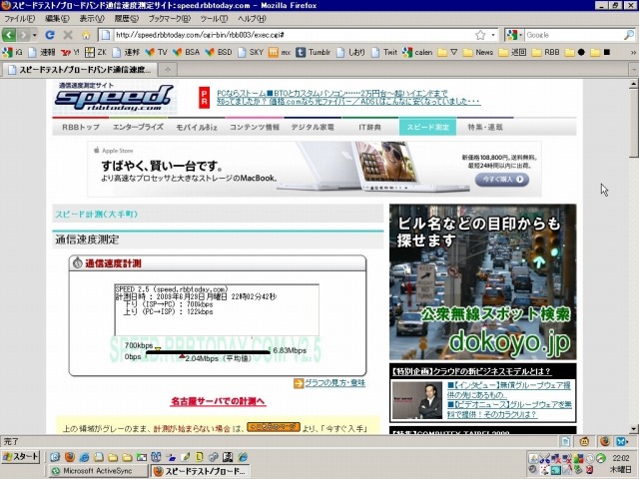
Task: Open the ZK bookmark
Action: (x=96, y=52)
